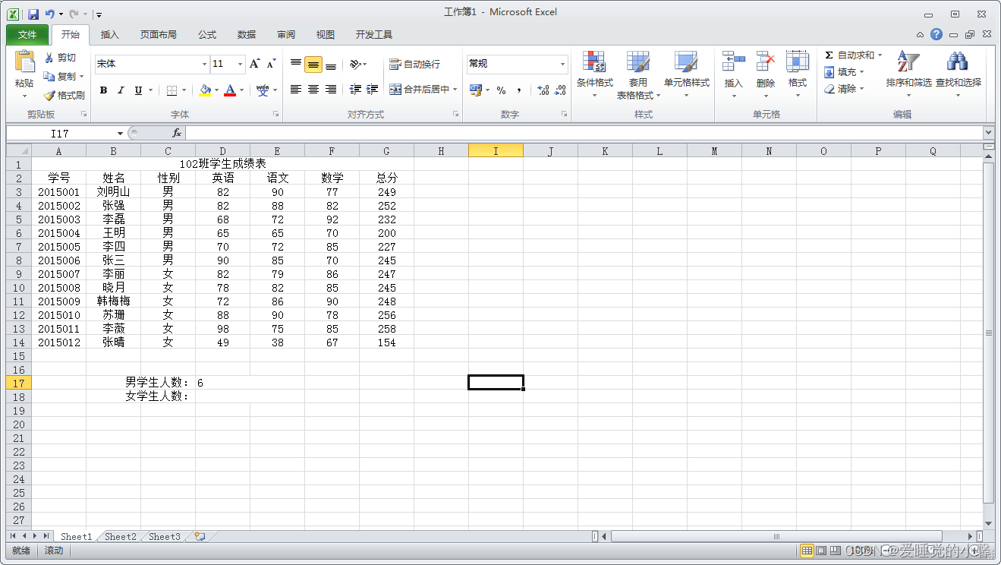
Task: Click the Delete cells (删除) icon
Action: (x=766, y=62)
